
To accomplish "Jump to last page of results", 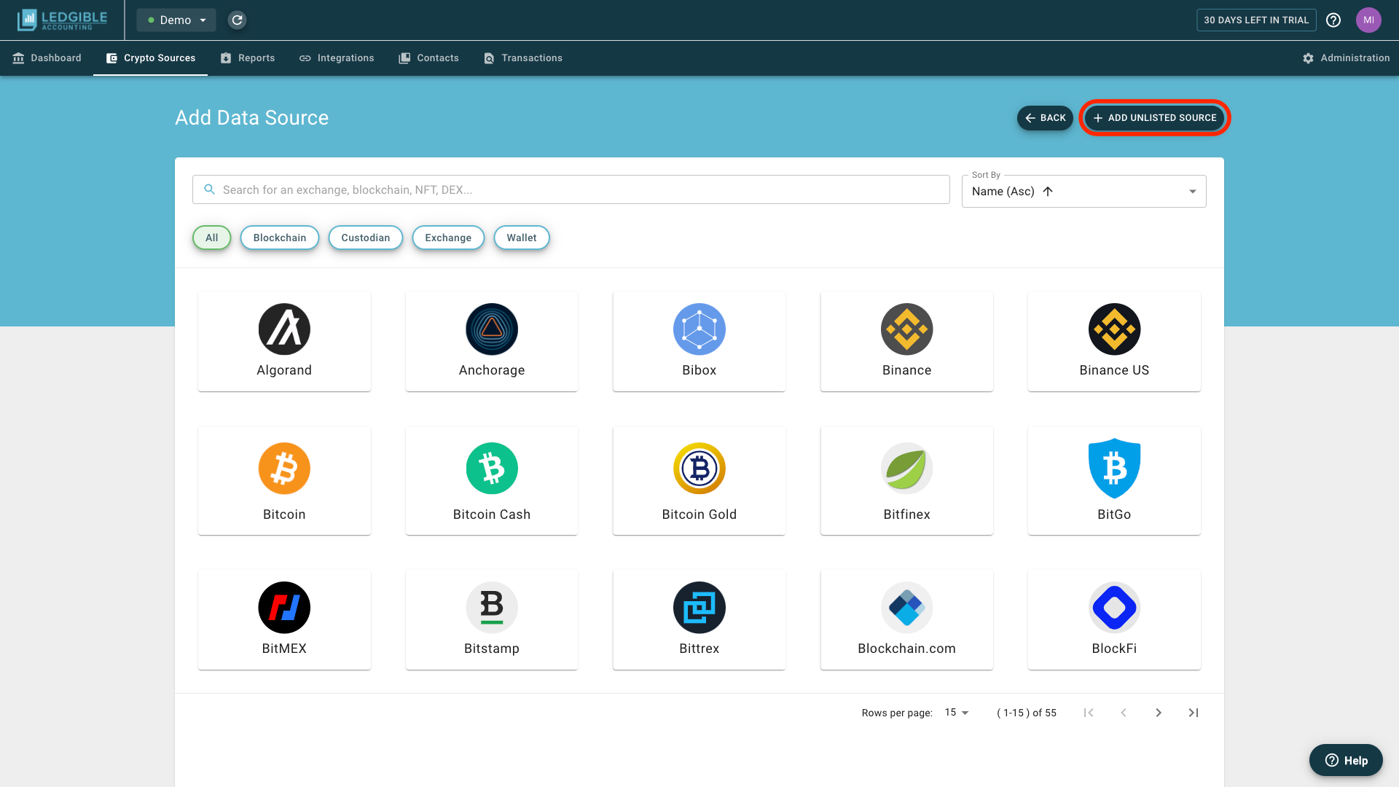I will click(x=1194, y=713).
